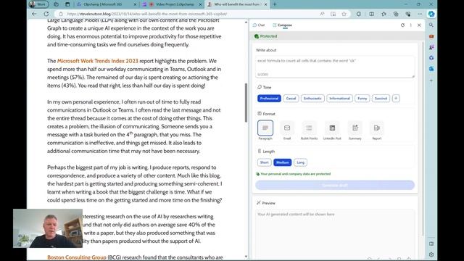Add this page to favorites star icon
The image size is (464, 261).
coord(344,14)
